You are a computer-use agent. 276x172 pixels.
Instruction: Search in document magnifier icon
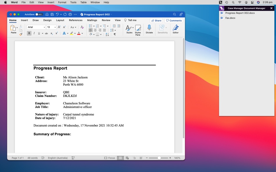pos(174,14)
